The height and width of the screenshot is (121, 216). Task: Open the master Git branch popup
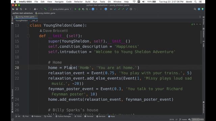[183, 120]
